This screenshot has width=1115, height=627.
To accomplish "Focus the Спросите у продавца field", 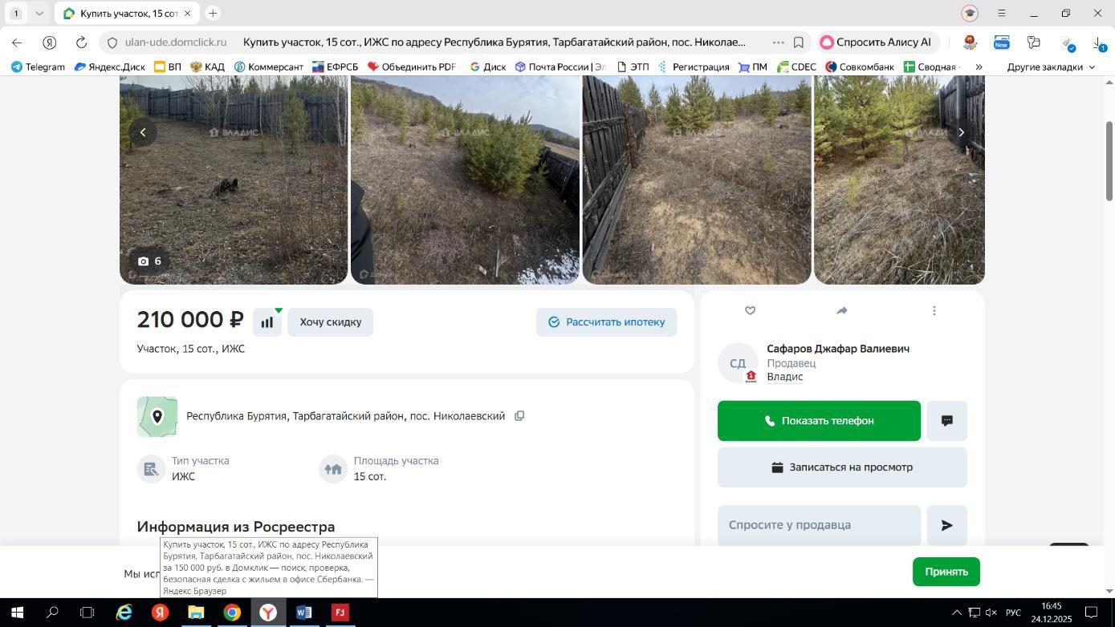I will [819, 525].
